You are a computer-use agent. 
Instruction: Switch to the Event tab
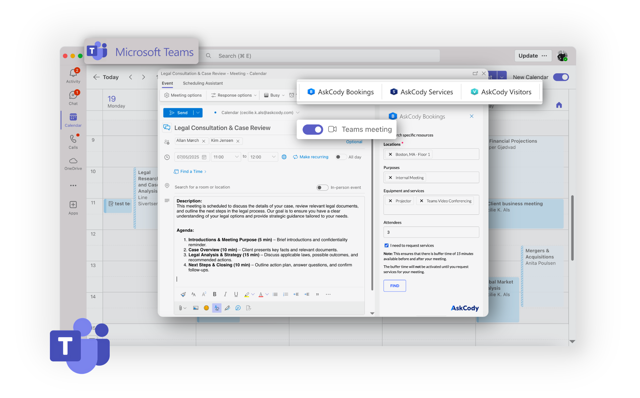tap(167, 83)
